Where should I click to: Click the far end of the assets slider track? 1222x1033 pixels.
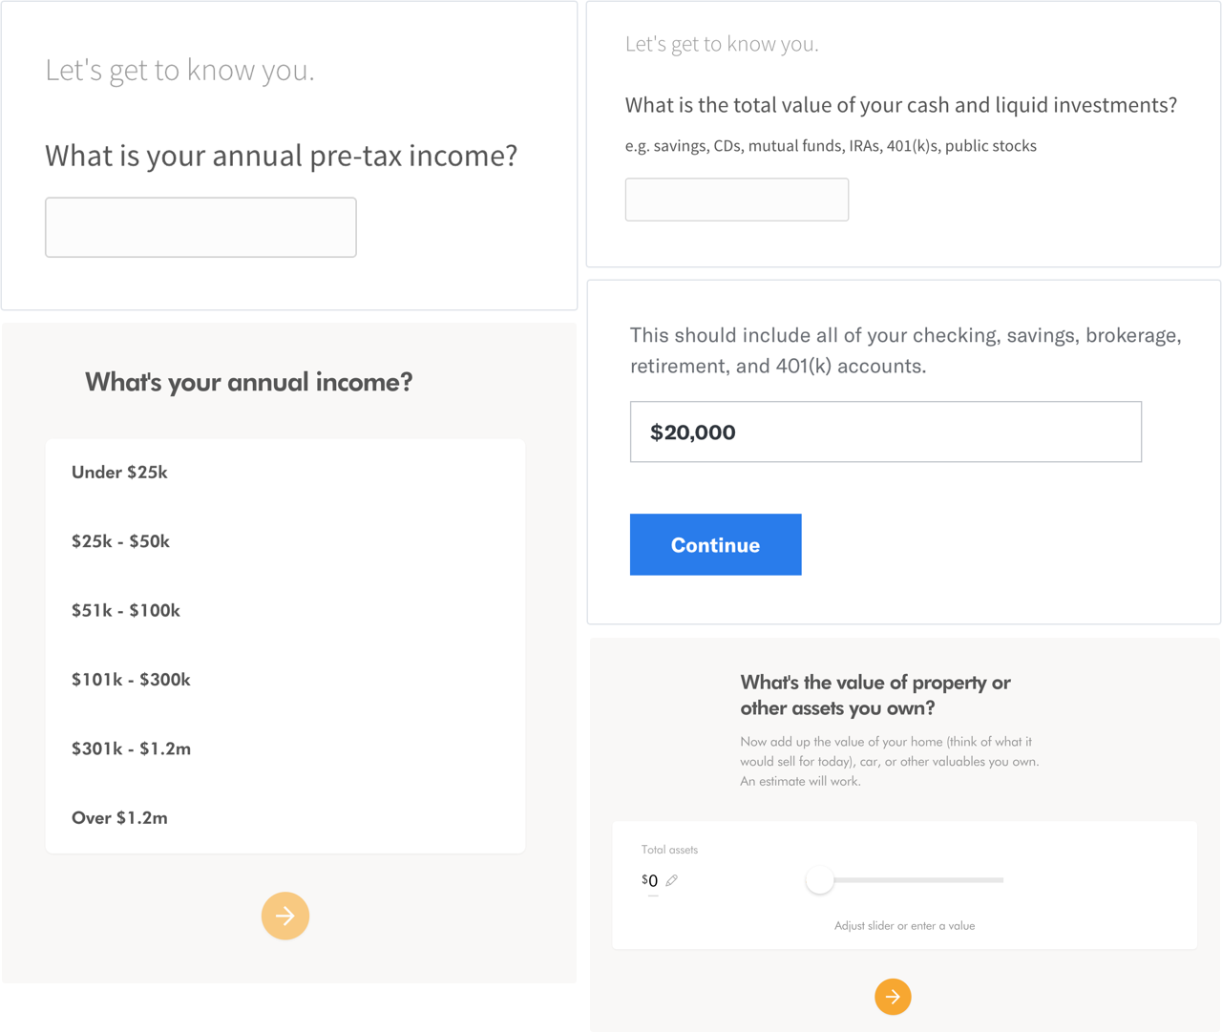click(999, 880)
